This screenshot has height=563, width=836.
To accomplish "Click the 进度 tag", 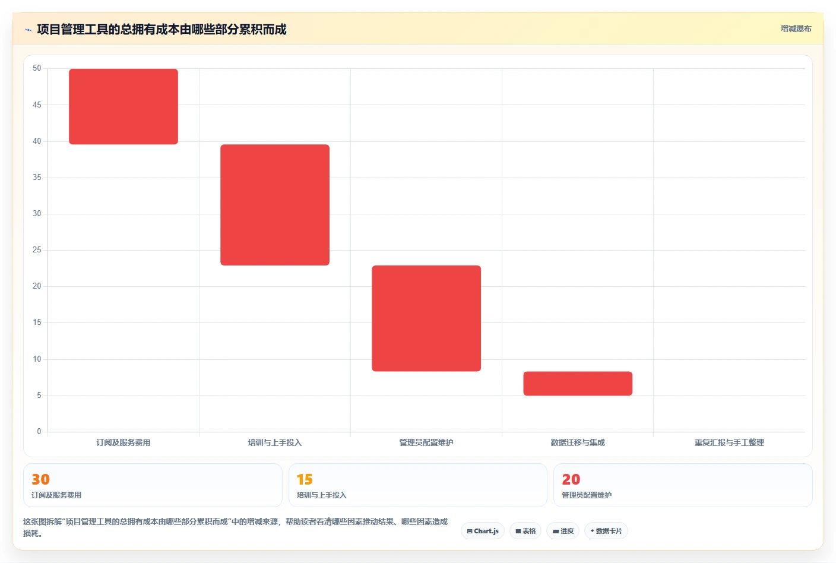I will click(x=563, y=531).
